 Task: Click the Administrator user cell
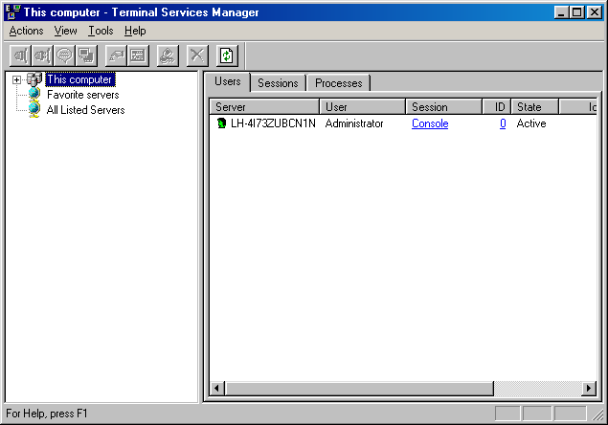click(x=354, y=123)
